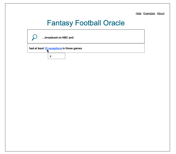Click the "in those games" text
Viewport: 176px width, 154px height.
(x=72, y=48)
